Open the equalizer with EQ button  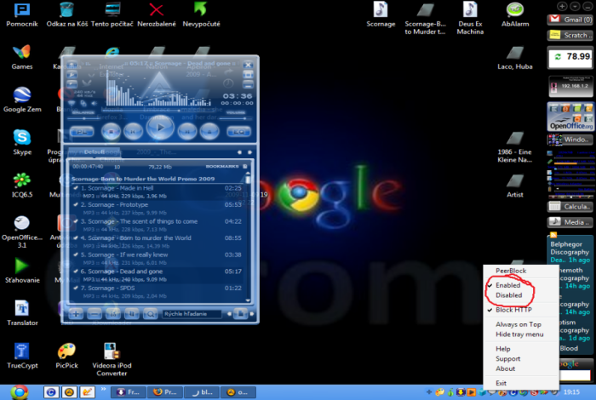(x=238, y=132)
